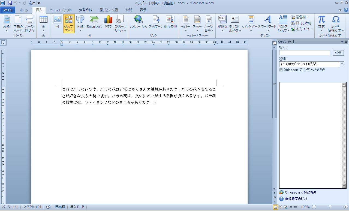
Task: Open the ワードアート WordArt gallery
Action: click(x=269, y=23)
